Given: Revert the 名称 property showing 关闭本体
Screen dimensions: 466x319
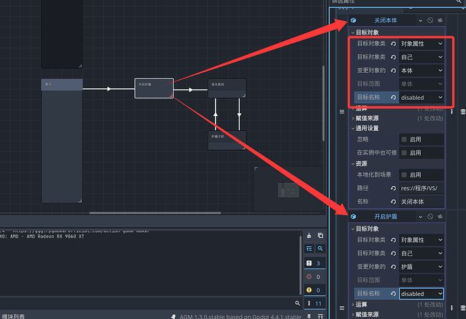Looking at the screenshot, I should pos(393,202).
